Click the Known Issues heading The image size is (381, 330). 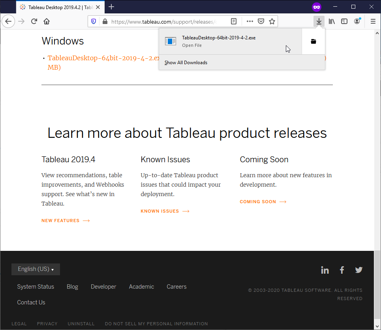[x=165, y=159]
